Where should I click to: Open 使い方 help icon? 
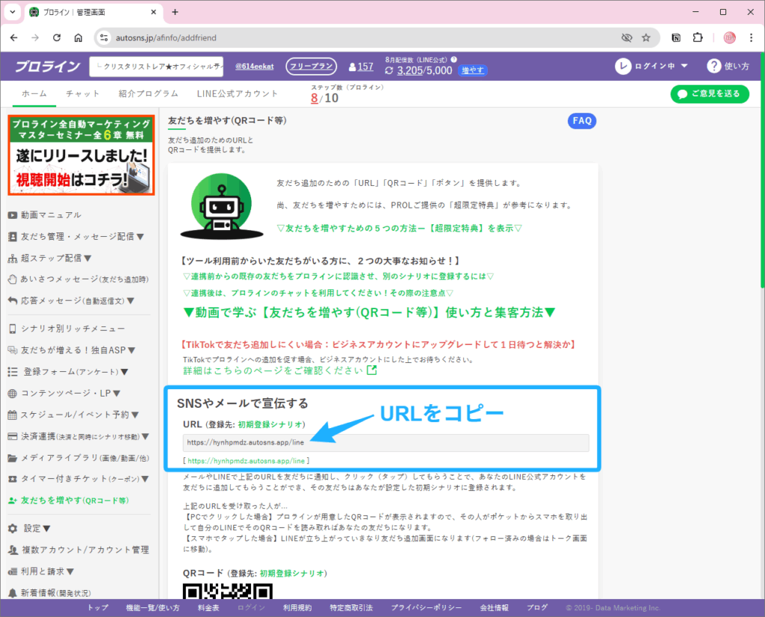[713, 66]
